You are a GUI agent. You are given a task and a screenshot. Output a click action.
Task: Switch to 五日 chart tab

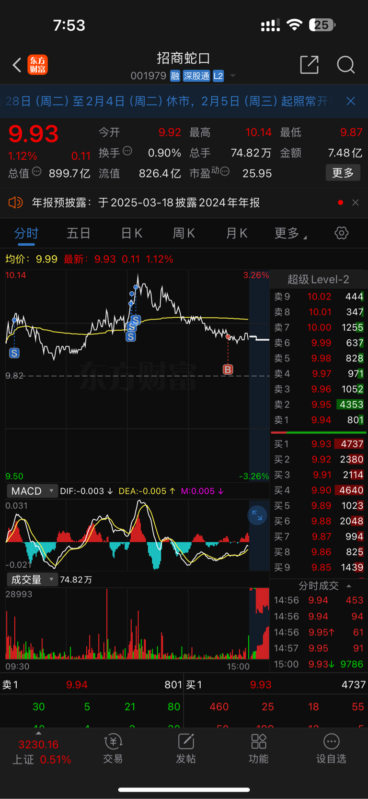(x=79, y=233)
